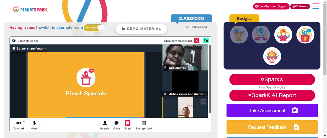
Task: Turn off the camera
Action: 19,125
